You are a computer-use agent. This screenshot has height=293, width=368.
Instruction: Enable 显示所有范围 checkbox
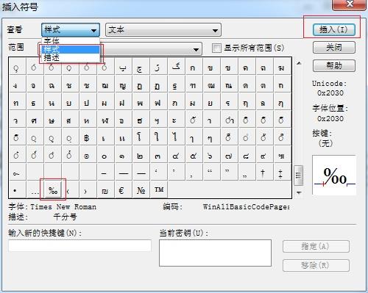pos(216,48)
